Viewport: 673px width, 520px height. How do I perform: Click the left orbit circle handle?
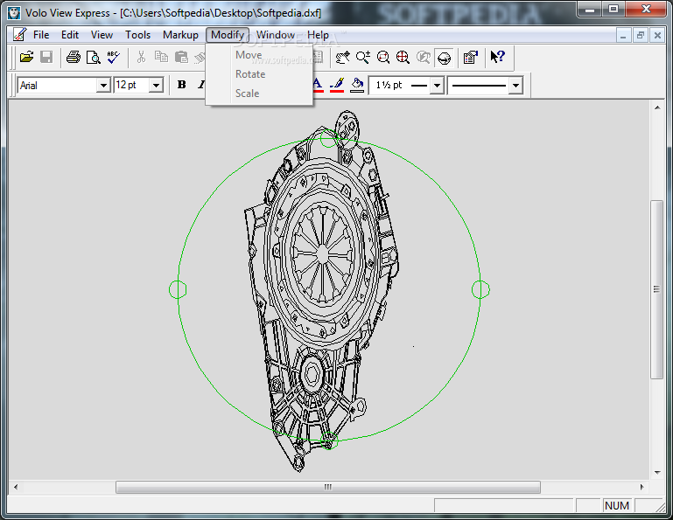pyautogui.click(x=178, y=290)
